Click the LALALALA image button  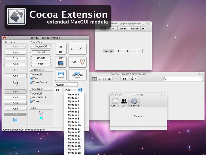tap(78, 75)
